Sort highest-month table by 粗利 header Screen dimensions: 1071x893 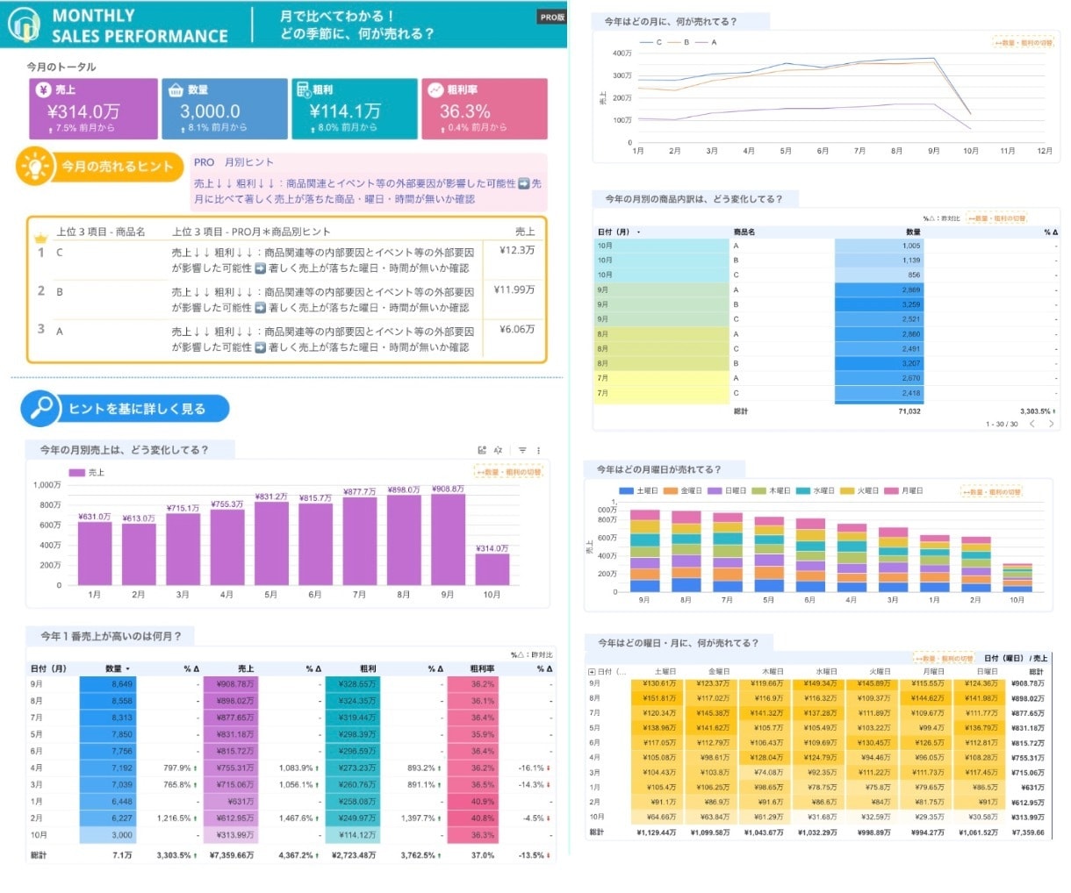click(x=368, y=668)
